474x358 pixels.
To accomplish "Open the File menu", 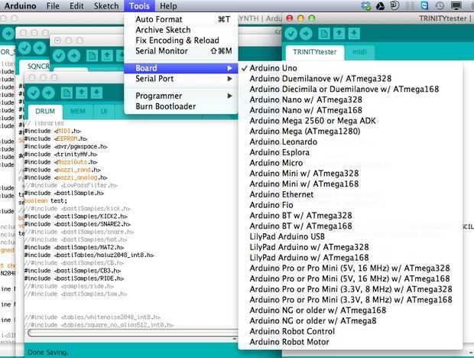I will point(53,6).
